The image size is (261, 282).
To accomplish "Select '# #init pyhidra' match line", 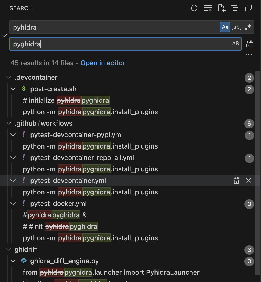I will (60, 226).
